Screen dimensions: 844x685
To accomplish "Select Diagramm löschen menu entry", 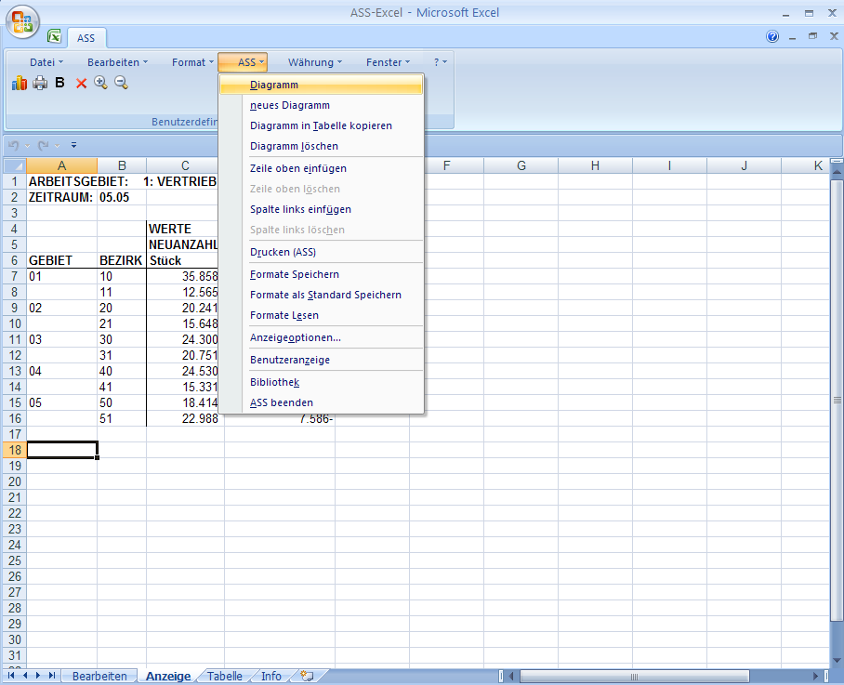I will tap(322, 146).
